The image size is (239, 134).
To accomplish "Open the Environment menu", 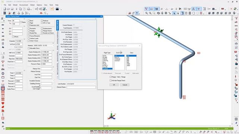I will click(24, 5).
